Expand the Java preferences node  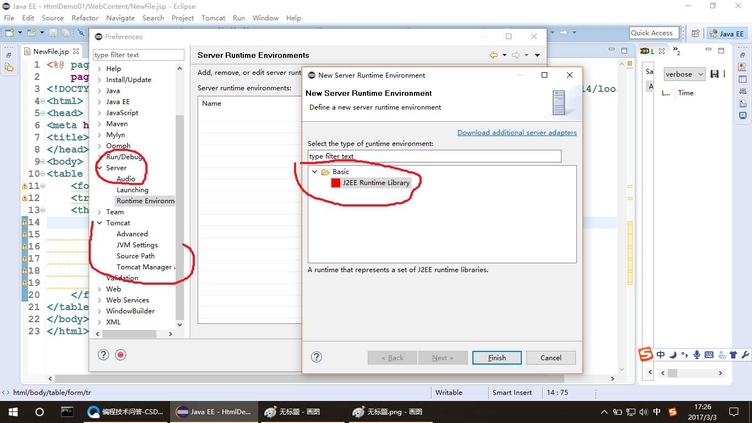tap(100, 91)
